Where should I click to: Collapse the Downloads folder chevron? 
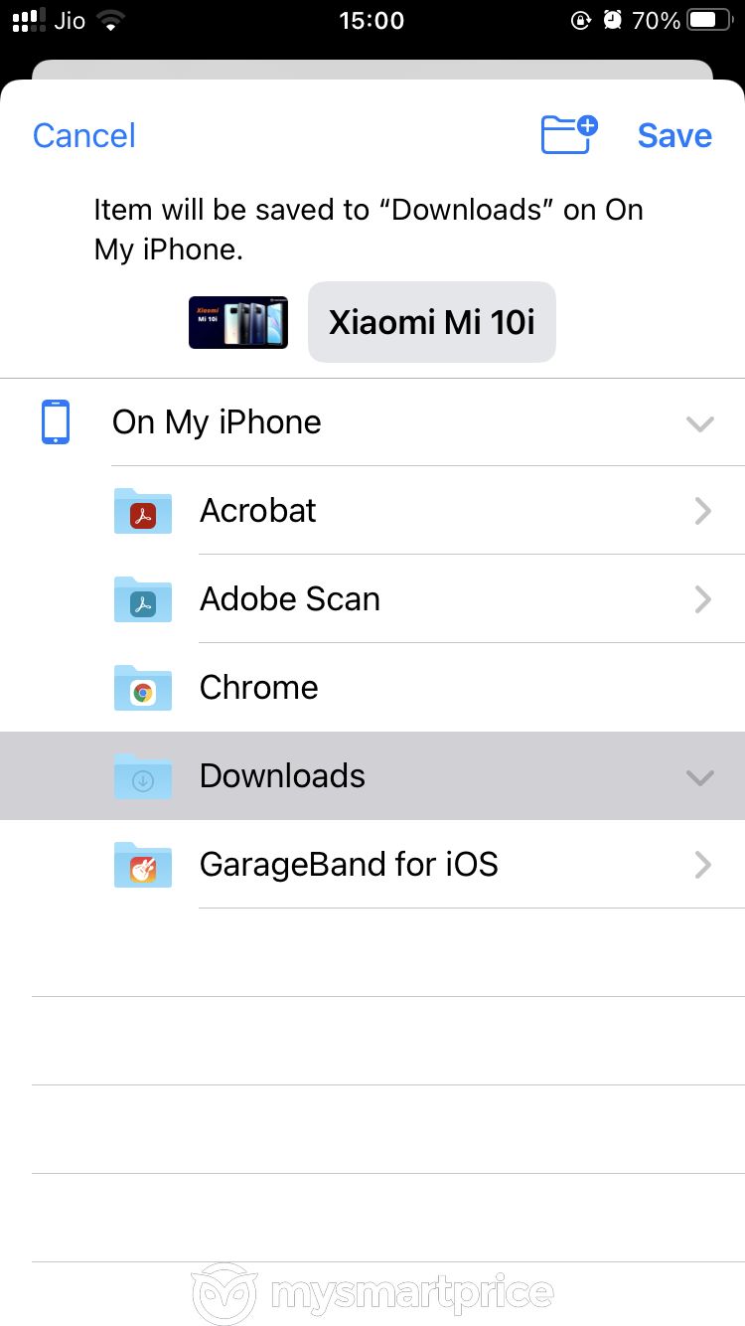pyautogui.click(x=700, y=777)
